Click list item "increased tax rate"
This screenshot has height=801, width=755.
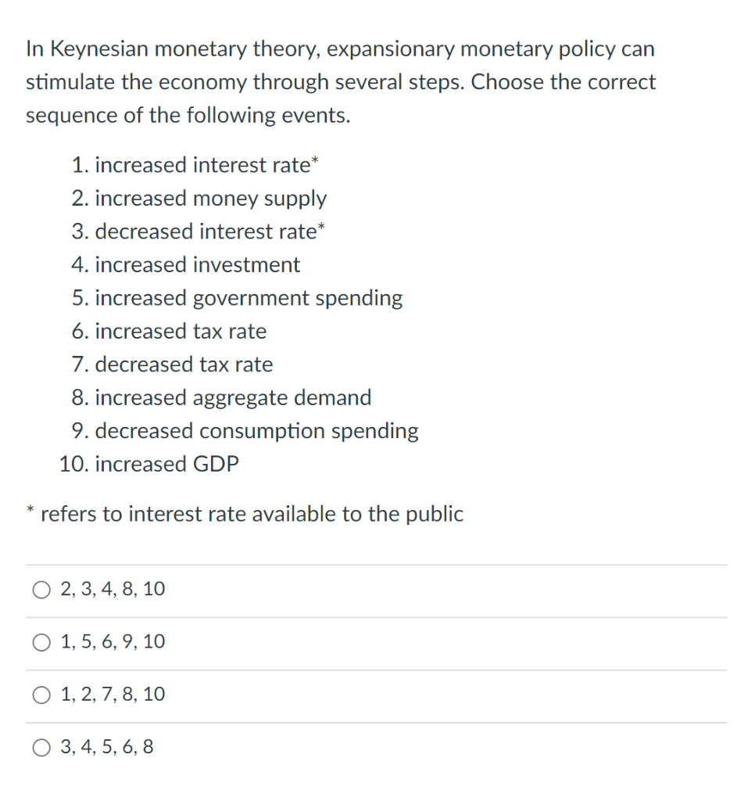click(x=169, y=331)
